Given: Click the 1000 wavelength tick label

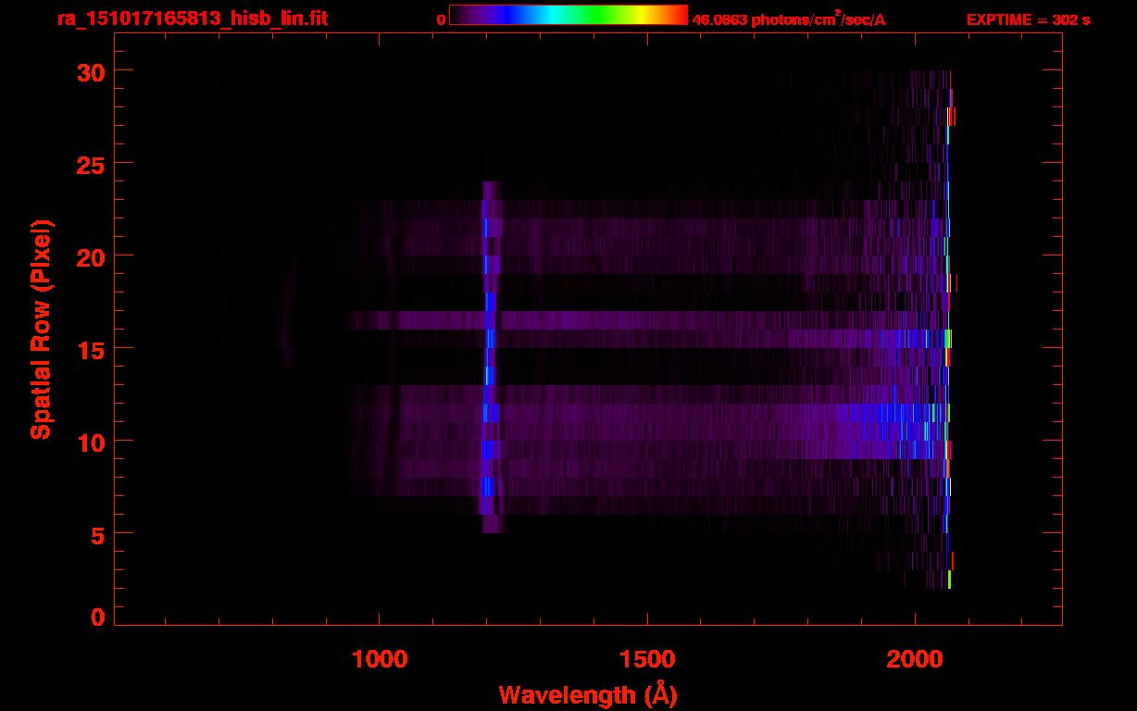Looking at the screenshot, I should (380, 659).
